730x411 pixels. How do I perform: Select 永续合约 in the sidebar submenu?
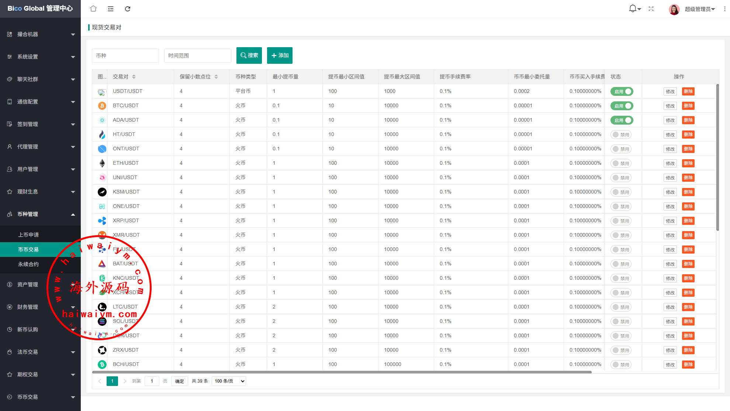tap(28, 264)
